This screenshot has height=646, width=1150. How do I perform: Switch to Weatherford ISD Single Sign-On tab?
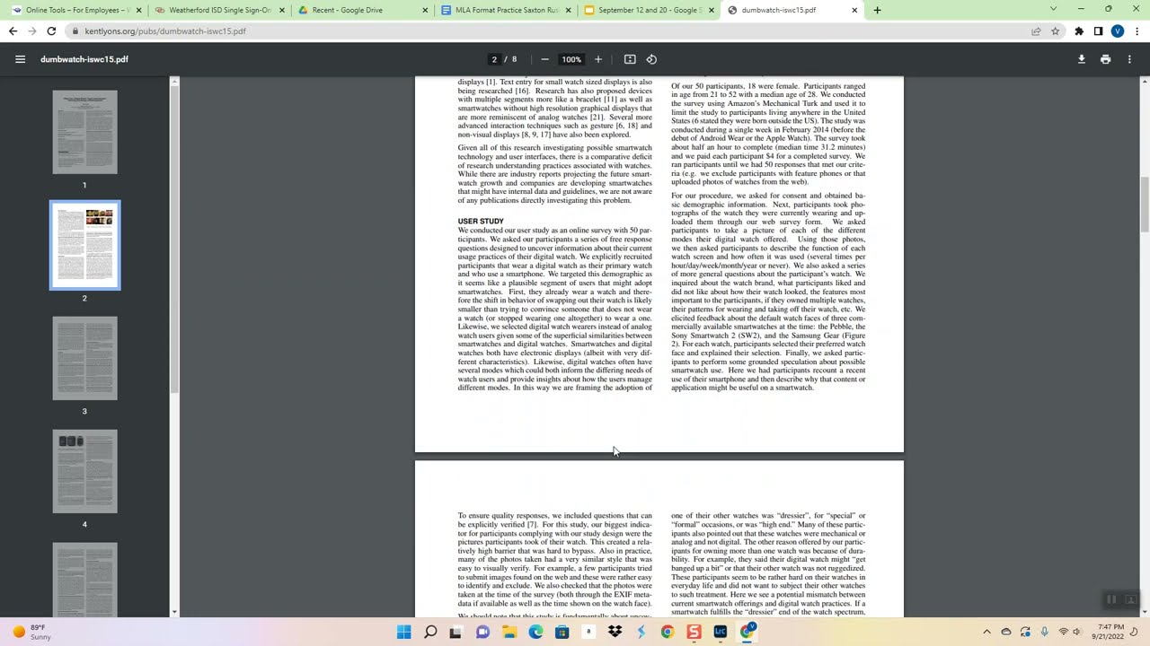[x=219, y=10]
